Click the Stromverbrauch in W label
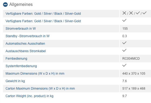The image size is (151, 103). click(x=21, y=29)
